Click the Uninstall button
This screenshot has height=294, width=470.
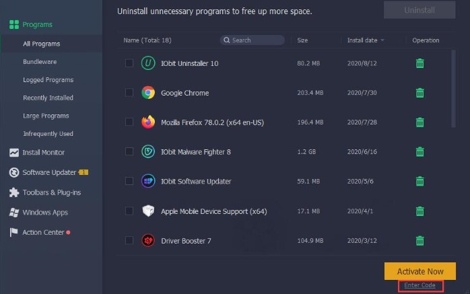click(419, 10)
